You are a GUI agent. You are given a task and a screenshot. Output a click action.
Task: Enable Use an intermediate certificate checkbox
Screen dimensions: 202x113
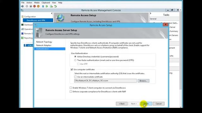point(75,77)
